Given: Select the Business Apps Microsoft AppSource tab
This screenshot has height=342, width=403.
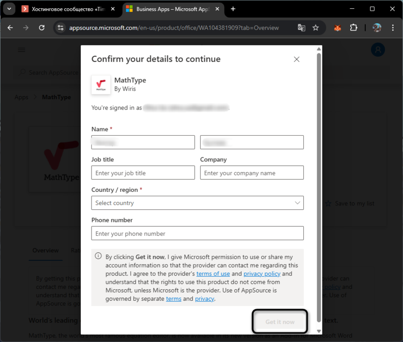Looking at the screenshot, I should pyautogui.click(x=173, y=9).
